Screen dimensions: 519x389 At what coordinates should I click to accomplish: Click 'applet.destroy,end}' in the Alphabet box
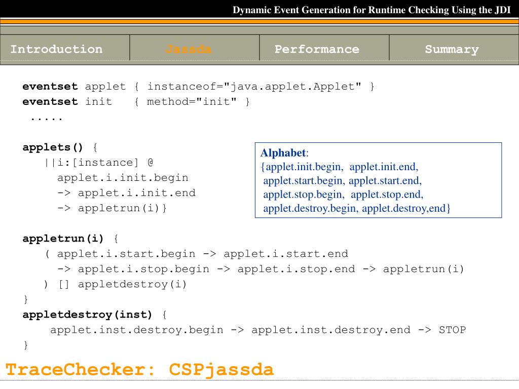pos(406,208)
